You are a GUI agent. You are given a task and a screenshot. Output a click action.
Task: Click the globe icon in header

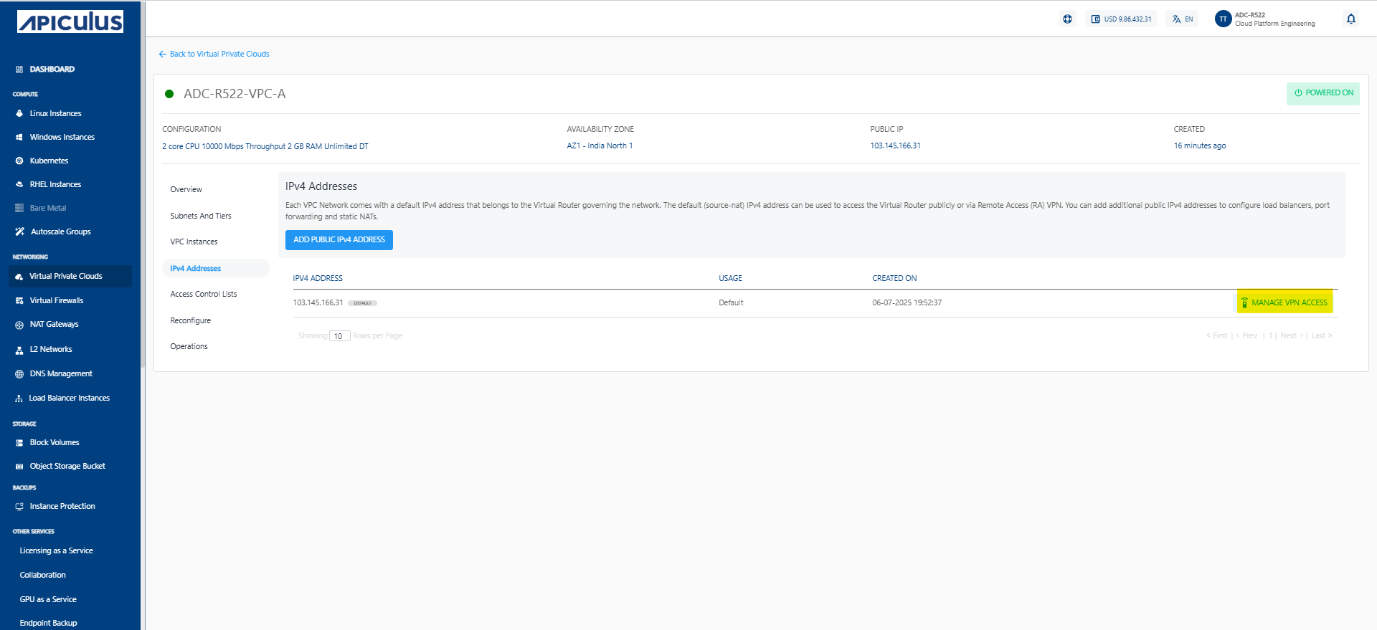click(1067, 19)
